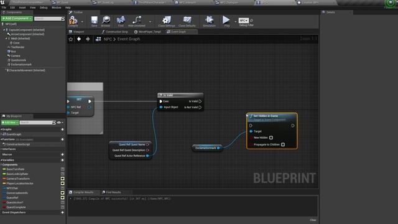Toggle the eye visibility icon for QuestComplete
This screenshot has height=224, width=398.
[62, 207]
